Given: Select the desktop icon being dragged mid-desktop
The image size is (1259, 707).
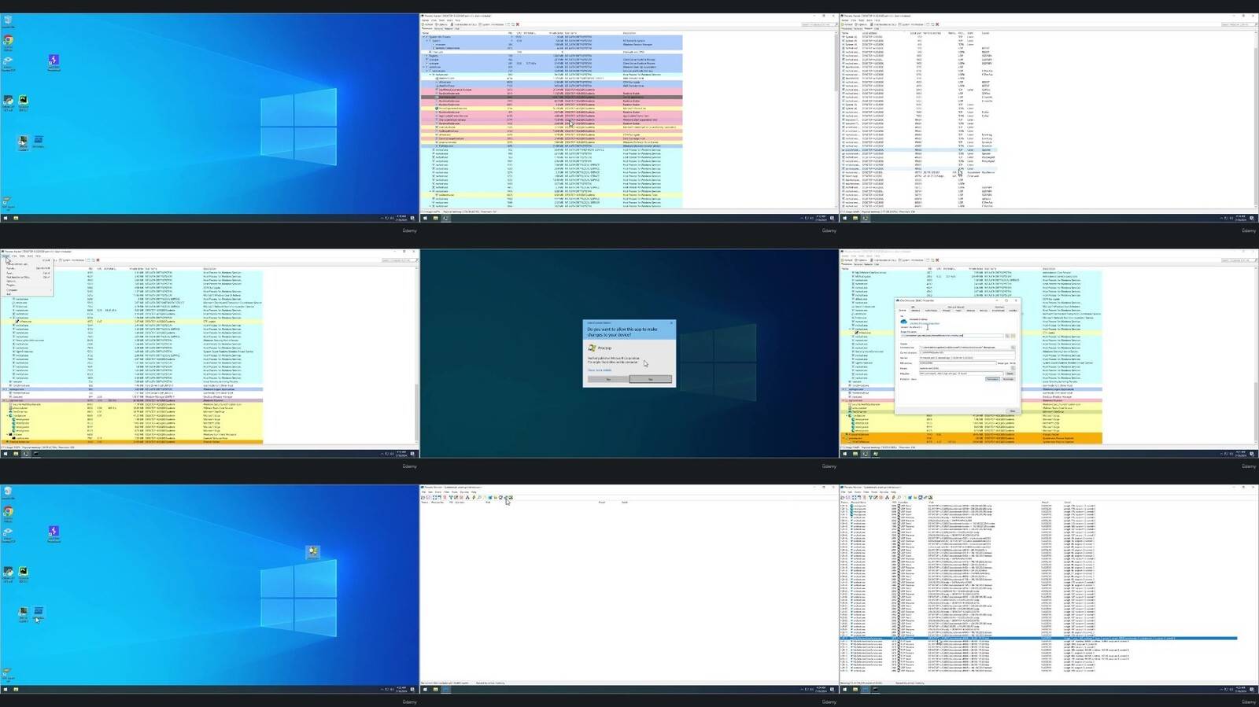Looking at the screenshot, I should point(313,552).
